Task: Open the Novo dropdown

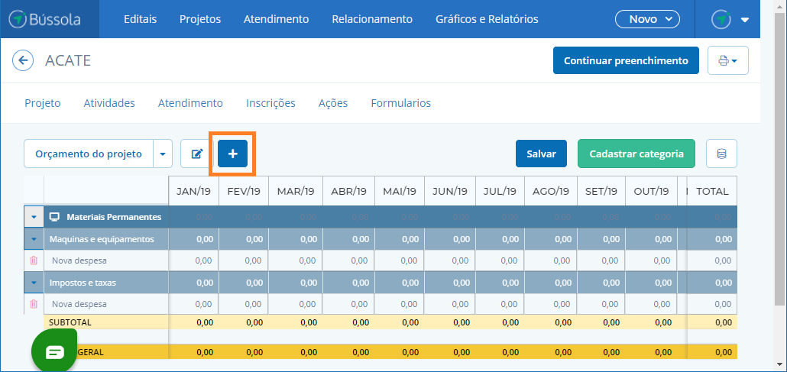Action: (x=647, y=20)
